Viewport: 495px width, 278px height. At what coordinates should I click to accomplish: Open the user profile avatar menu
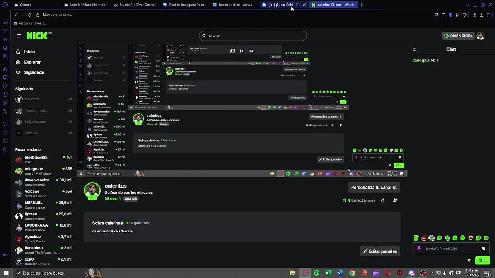[480, 36]
